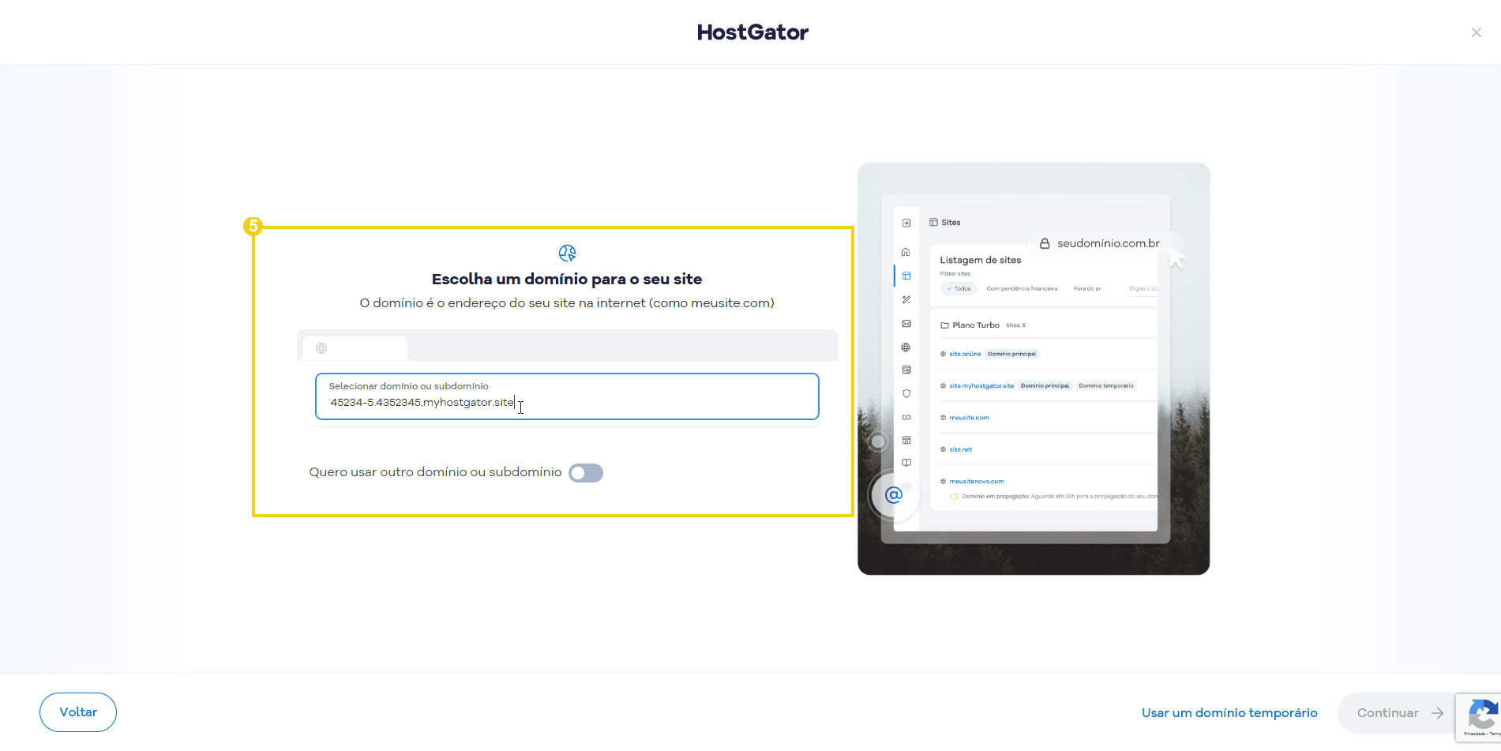Image resolution: width=1501 pixels, height=751 pixels.
Task: Close the HostGator setup wizard
Action: point(1477,32)
